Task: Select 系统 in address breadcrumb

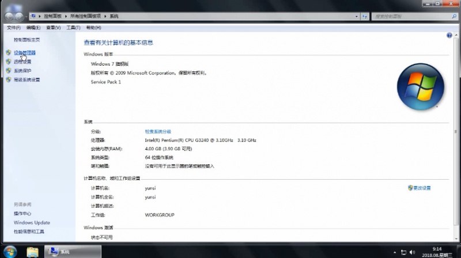Action: [114, 16]
